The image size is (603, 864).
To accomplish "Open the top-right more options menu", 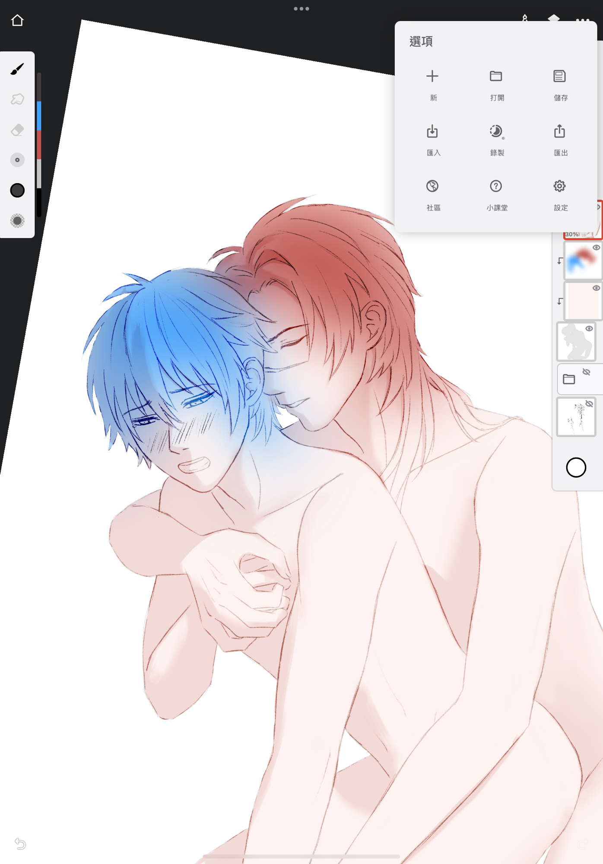I will [582, 20].
